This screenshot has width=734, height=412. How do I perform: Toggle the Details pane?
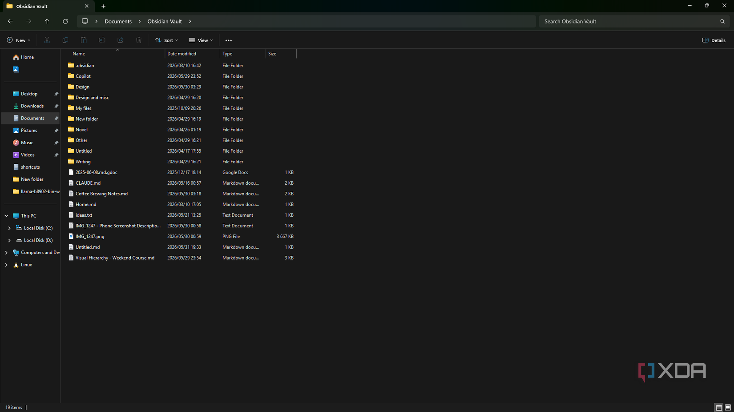[x=714, y=40]
